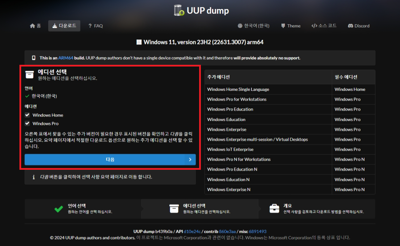Change language via 한국어 (한국) menu
The width and height of the screenshot is (400, 246).
tap(254, 26)
